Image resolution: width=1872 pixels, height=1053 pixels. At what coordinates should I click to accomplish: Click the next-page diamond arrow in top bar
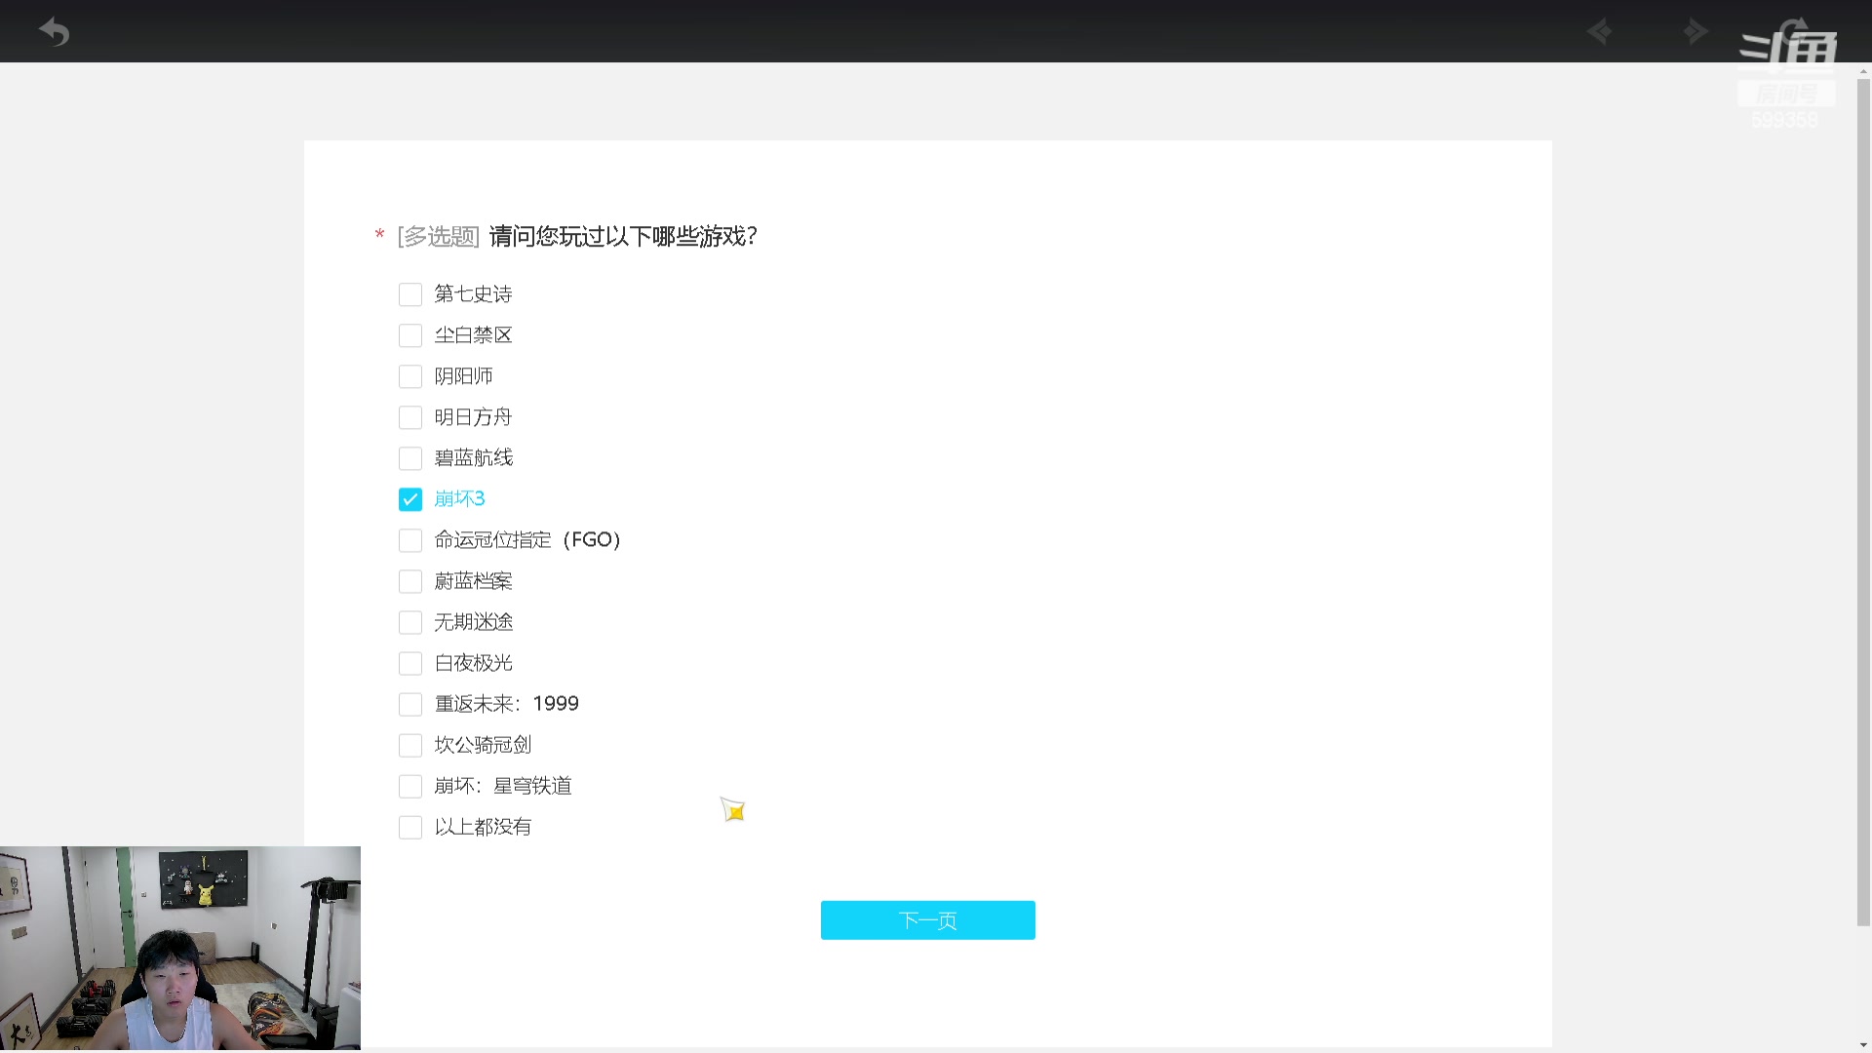[1696, 32]
